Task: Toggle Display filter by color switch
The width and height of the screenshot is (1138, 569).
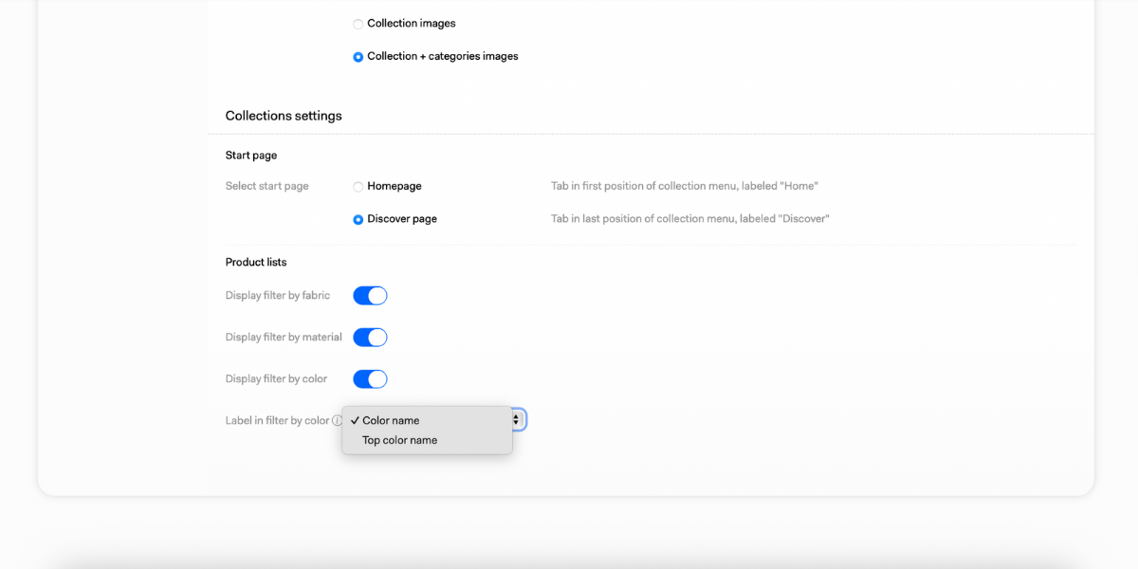Action: coord(370,379)
